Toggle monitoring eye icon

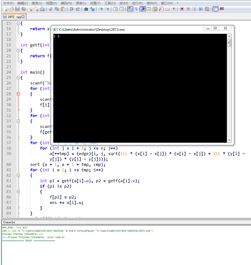tap(174, 9)
